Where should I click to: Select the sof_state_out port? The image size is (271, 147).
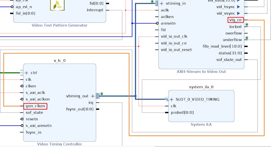229,60
